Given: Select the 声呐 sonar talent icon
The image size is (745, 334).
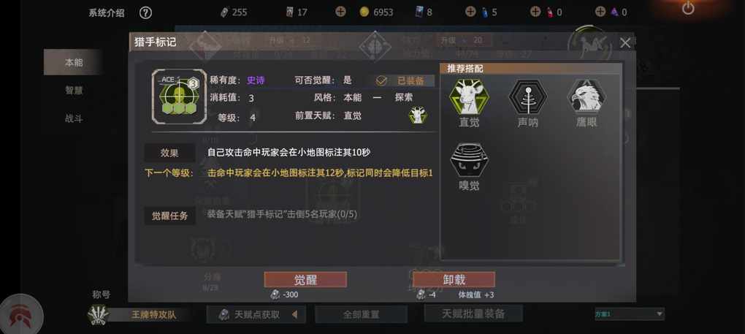Looking at the screenshot, I should (527, 96).
